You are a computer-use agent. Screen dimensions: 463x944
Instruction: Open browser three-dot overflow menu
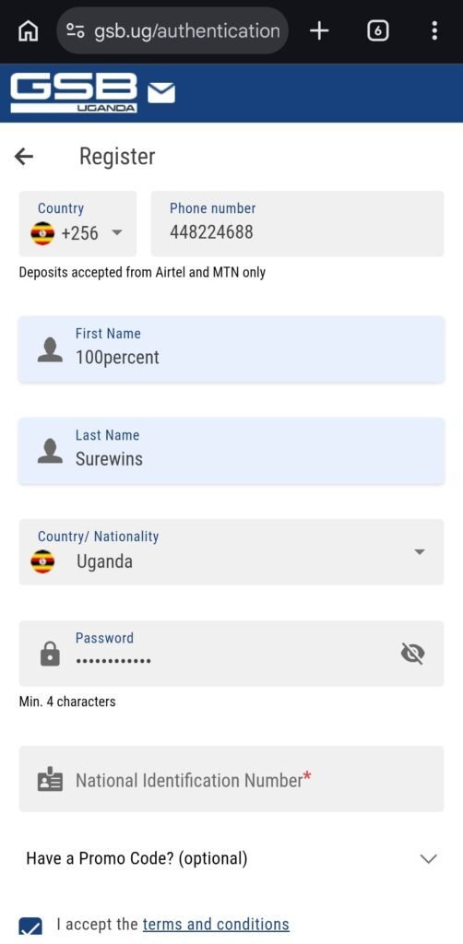(434, 30)
